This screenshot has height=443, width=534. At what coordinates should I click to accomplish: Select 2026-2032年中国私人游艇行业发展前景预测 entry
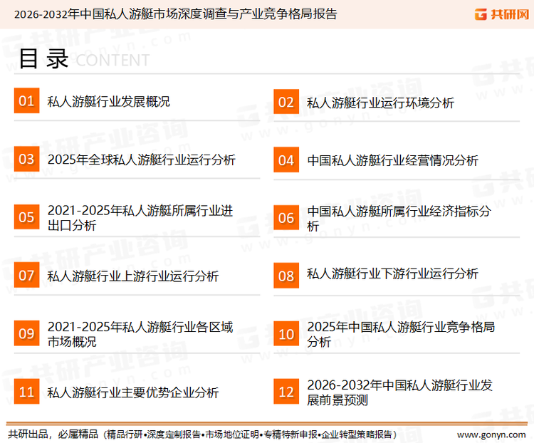[x=399, y=392]
